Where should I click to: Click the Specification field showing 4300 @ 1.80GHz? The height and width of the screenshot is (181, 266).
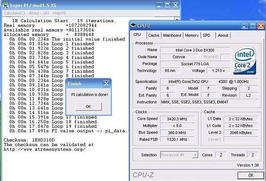pyautogui.click(x=209, y=82)
